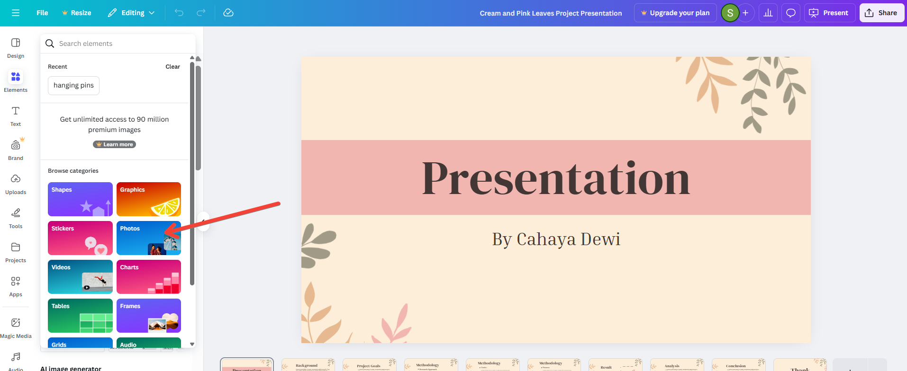
Task: Select the presentation title in the top bar
Action: pos(551,13)
